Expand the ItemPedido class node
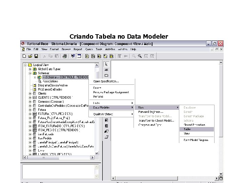This screenshot has height=183, width=244. pos(30,138)
